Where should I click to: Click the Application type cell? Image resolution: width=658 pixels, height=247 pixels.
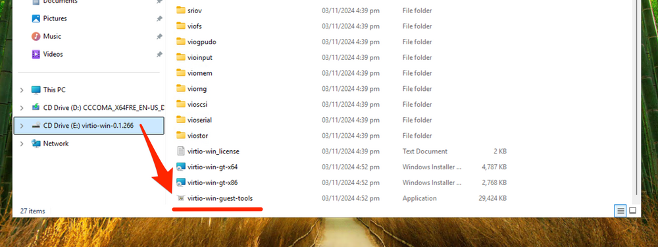[420, 198]
